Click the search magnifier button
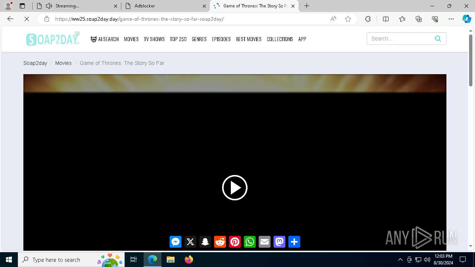The width and height of the screenshot is (475, 267). click(x=438, y=39)
